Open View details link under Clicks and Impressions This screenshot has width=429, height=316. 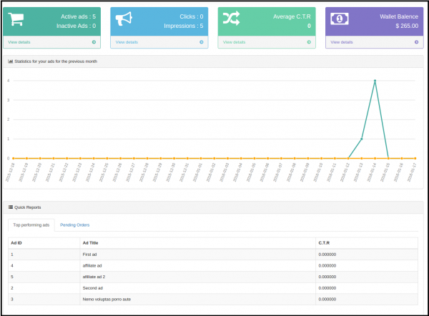click(x=127, y=42)
